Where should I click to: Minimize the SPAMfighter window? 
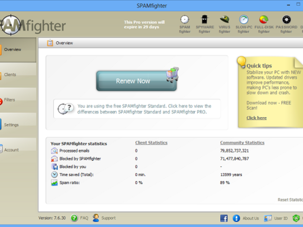tap(289, 5)
